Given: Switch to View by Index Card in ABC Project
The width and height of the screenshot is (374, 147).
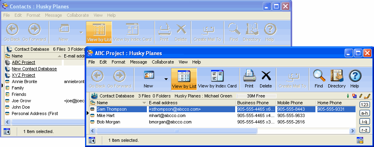Looking at the screenshot, I should point(217,79).
